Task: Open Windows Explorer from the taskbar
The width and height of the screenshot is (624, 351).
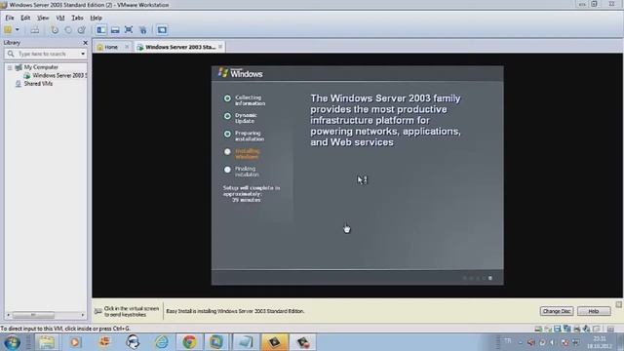Action: click(x=47, y=342)
